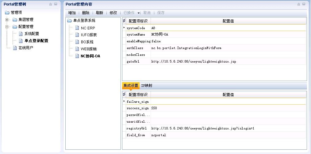Image resolution: width=311 pixels, height=154 pixels.
Task: Click the systemCode row selector arrow
Action: click(x=124, y=28)
